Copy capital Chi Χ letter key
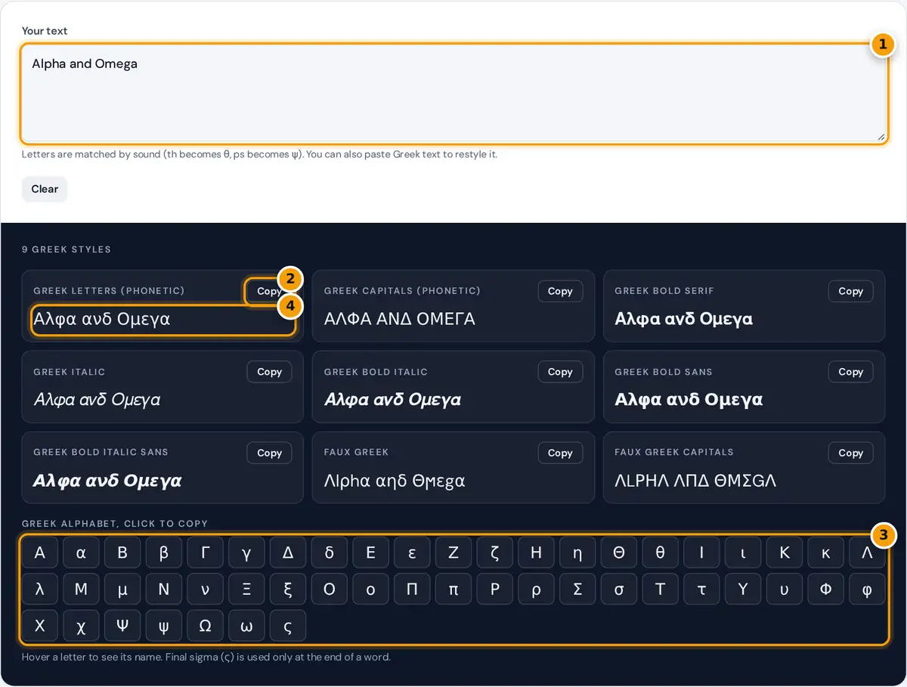This screenshot has height=687, width=907. [40, 626]
